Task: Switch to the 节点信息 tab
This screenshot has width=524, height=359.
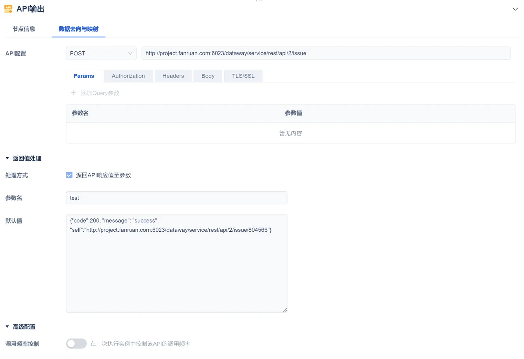Action: point(24,29)
